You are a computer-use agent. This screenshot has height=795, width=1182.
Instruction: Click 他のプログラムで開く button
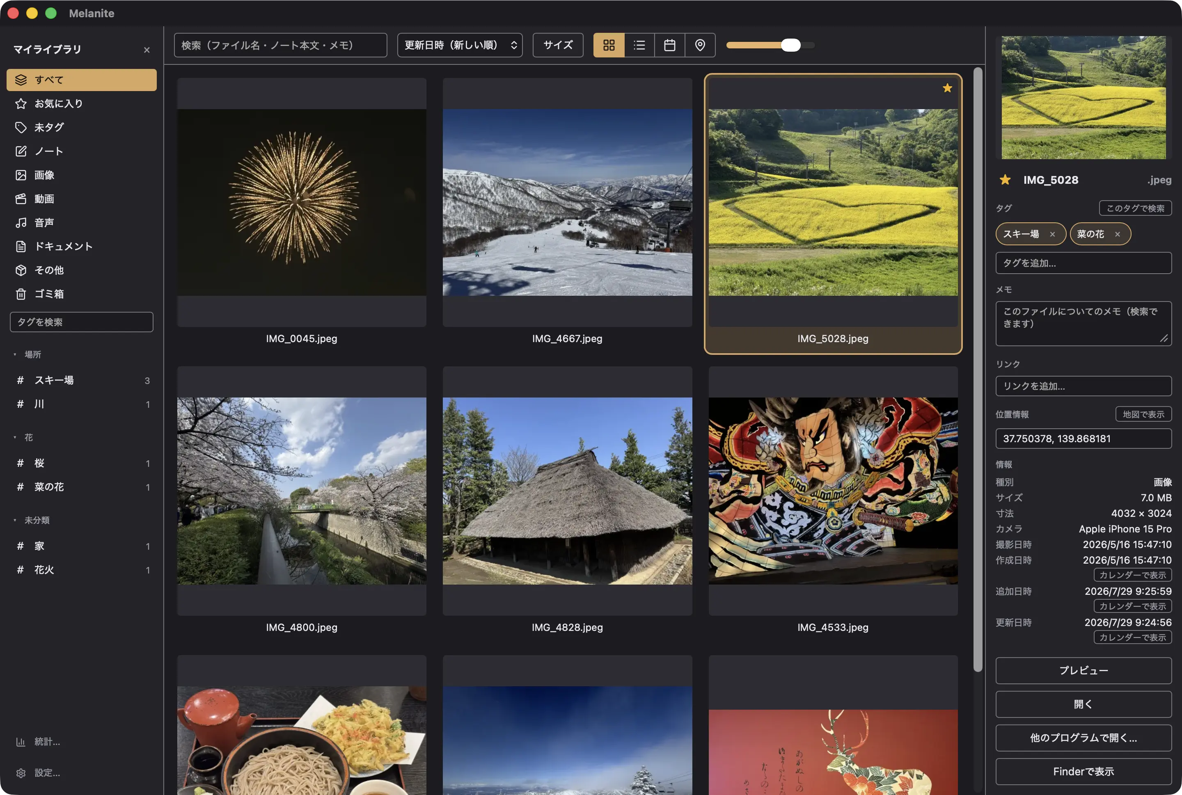click(1083, 738)
